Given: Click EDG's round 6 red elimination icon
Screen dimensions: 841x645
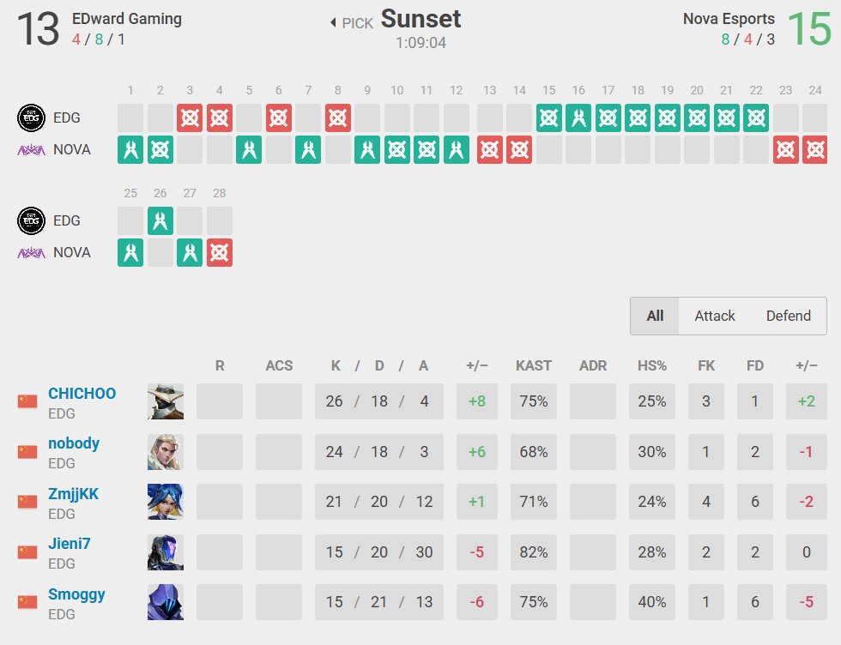Looking at the screenshot, I should point(279,118).
